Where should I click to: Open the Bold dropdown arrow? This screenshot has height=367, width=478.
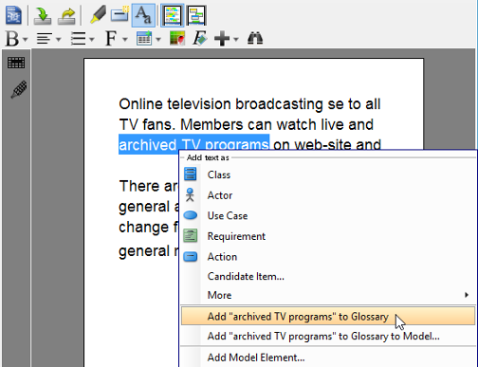[x=26, y=40]
